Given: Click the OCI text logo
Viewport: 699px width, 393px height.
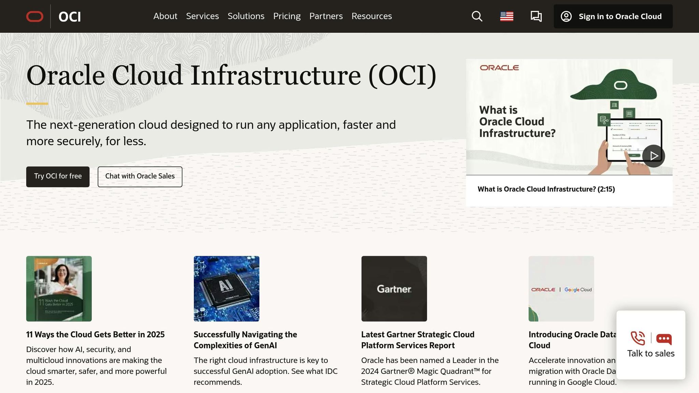Looking at the screenshot, I should click(70, 16).
